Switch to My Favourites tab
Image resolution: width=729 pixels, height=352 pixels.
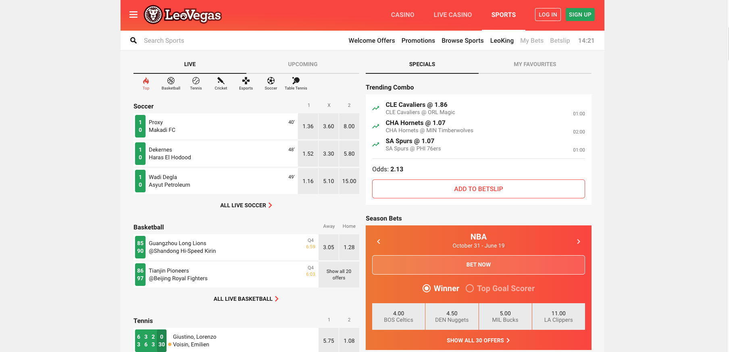click(x=535, y=64)
